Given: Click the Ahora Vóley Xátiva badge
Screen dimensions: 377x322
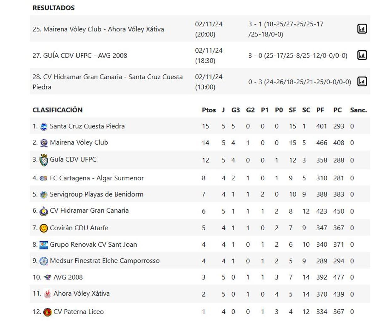Looking at the screenshot, I should (47, 293).
